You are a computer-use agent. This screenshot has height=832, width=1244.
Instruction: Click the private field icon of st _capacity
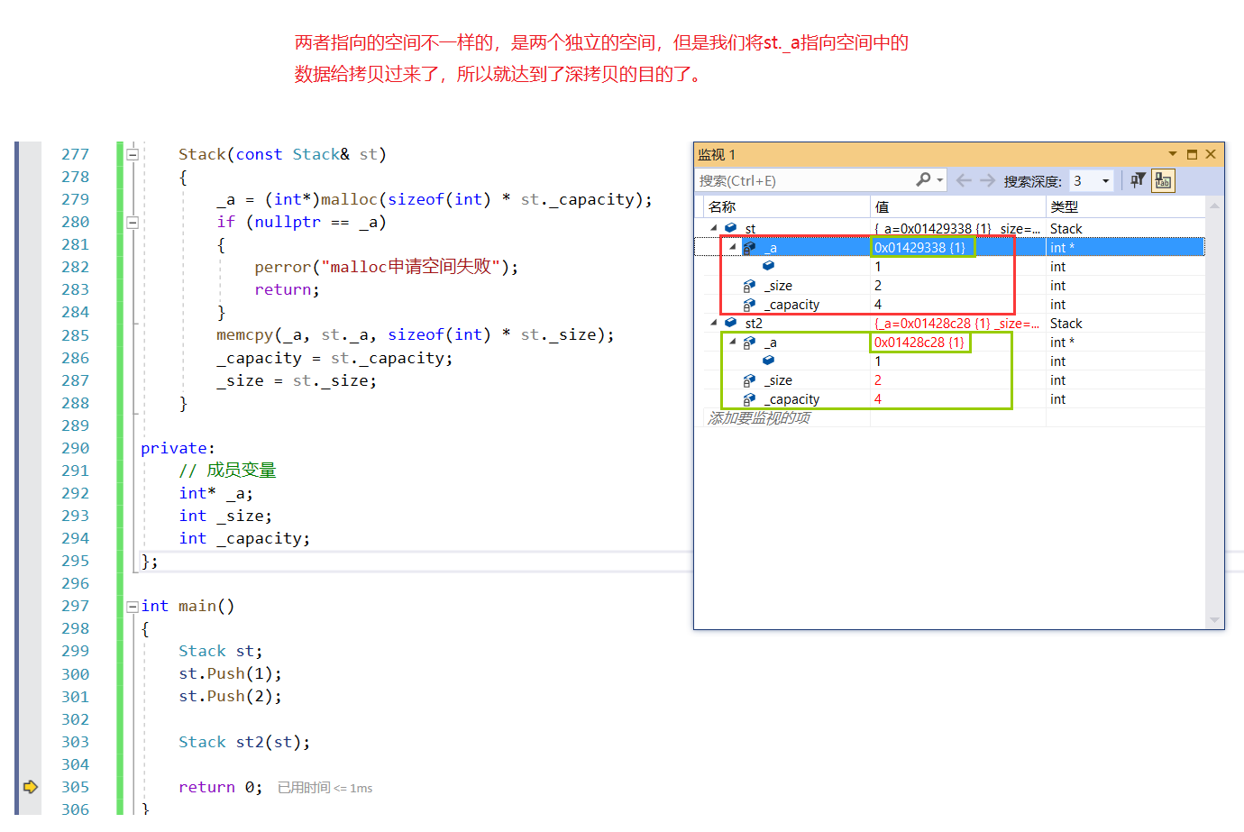click(x=749, y=305)
